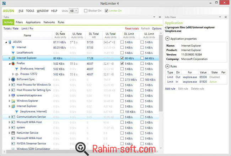Click the screenshotcaptor.exe icon

pyautogui.click(x=13, y=96)
